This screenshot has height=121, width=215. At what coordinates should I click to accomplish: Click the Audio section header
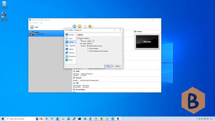tap(78, 71)
